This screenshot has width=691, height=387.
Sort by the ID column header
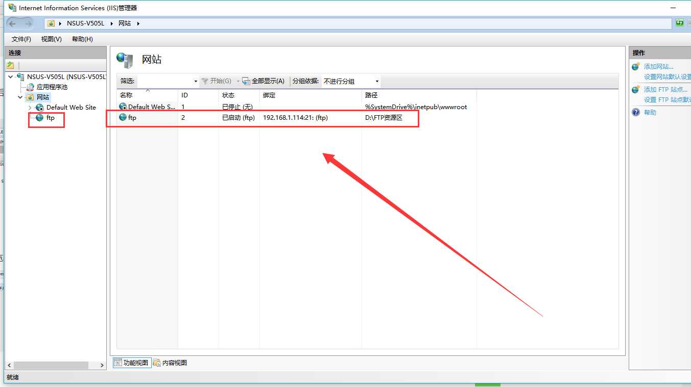(x=198, y=95)
